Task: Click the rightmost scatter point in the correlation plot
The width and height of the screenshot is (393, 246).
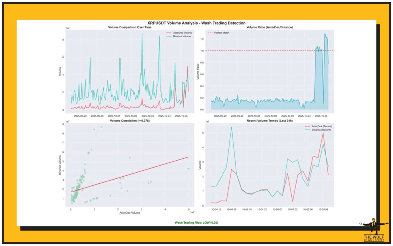Action: click(188, 168)
